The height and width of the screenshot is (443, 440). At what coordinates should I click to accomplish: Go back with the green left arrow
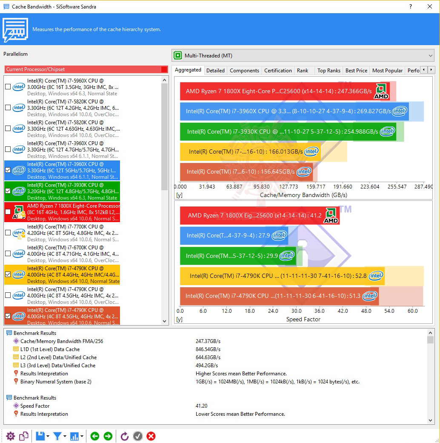95,436
